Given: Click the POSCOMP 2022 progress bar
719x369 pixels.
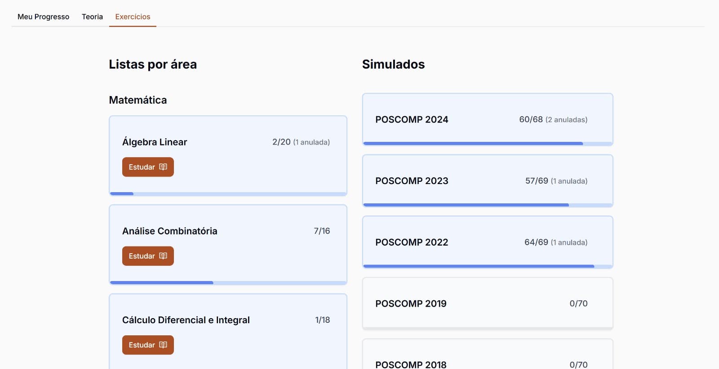Looking at the screenshot, I should (487, 266).
